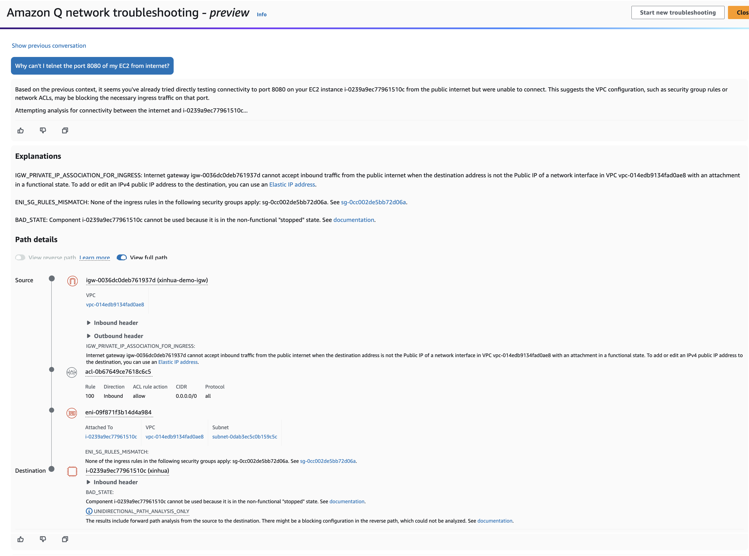Open sg-0cc002de5bb72d06a link under eni mismatch
This screenshot has height=556, width=749.
tap(328, 461)
